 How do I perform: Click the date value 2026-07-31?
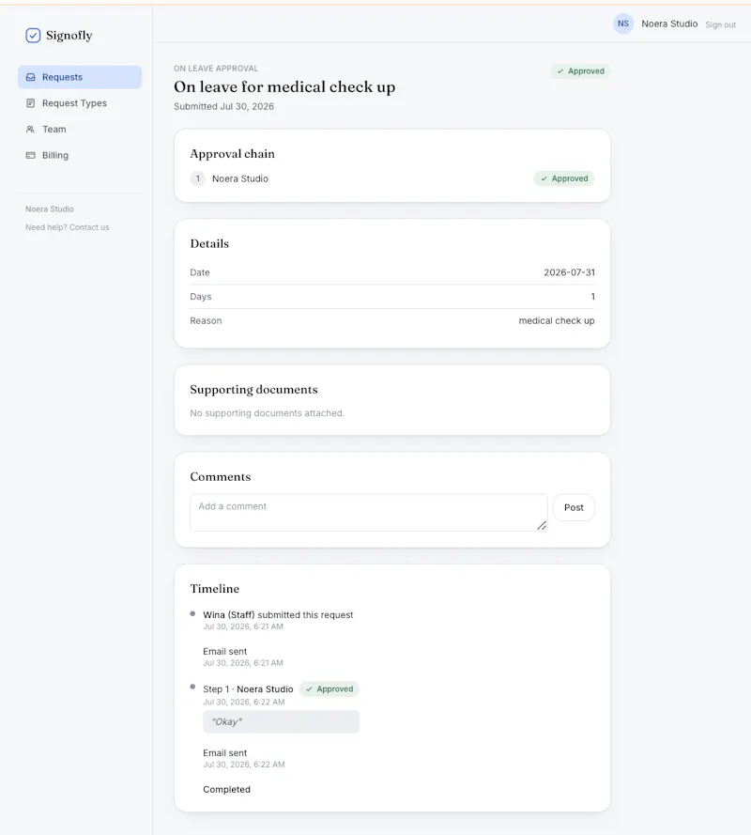click(569, 272)
